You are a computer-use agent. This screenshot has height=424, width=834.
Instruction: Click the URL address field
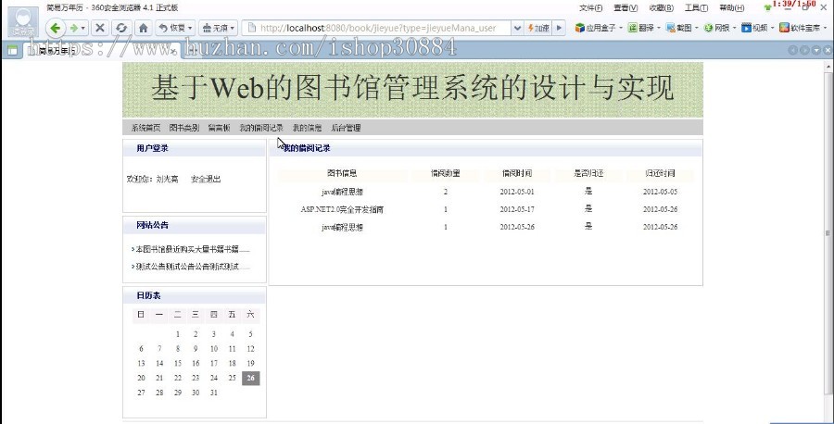(378, 28)
